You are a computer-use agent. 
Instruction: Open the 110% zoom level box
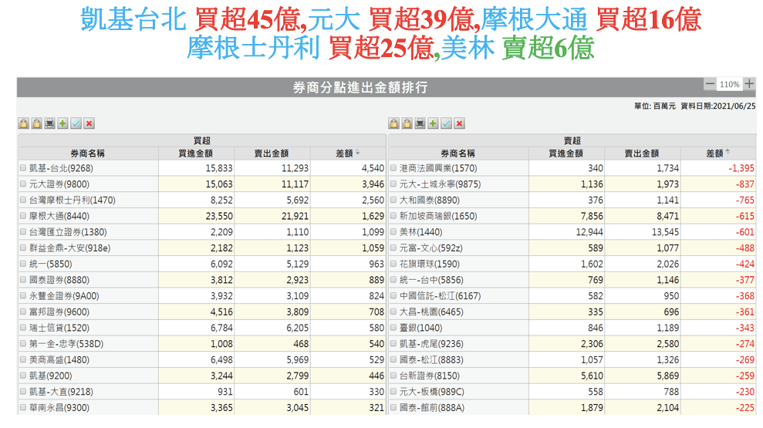click(729, 84)
